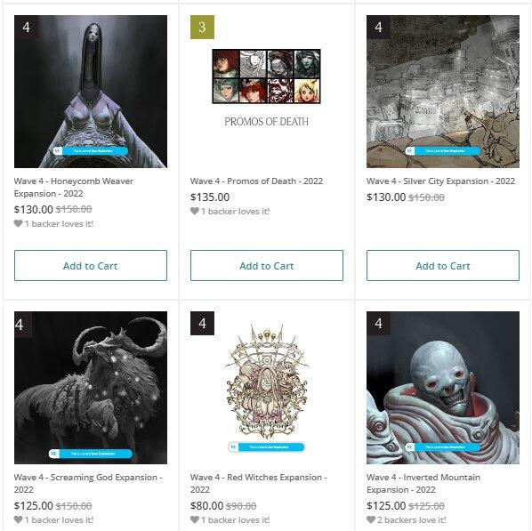Click the Promos of Death portrait grid image

pyautogui.click(x=267, y=76)
